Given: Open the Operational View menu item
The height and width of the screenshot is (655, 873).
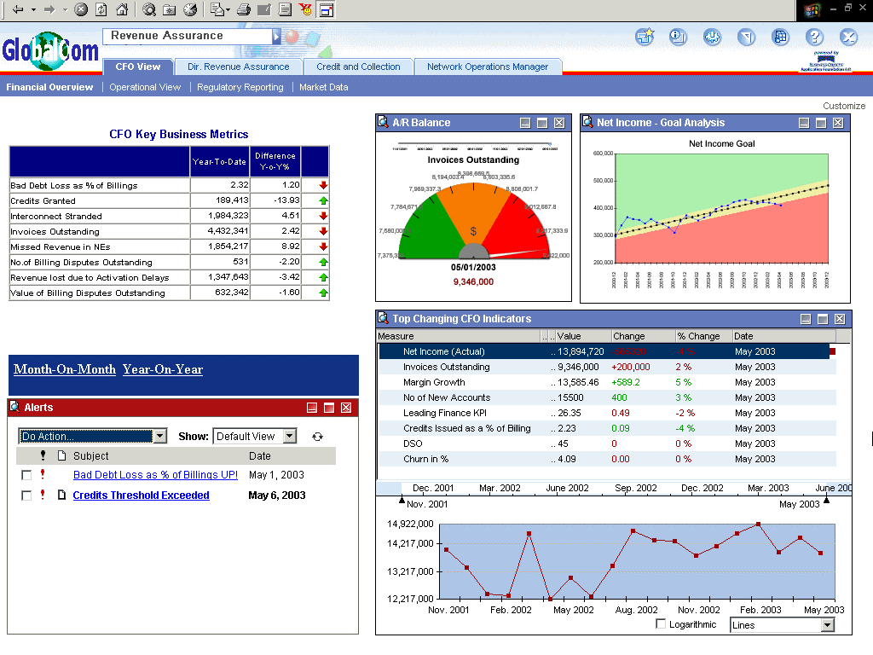Looking at the screenshot, I should (x=145, y=87).
